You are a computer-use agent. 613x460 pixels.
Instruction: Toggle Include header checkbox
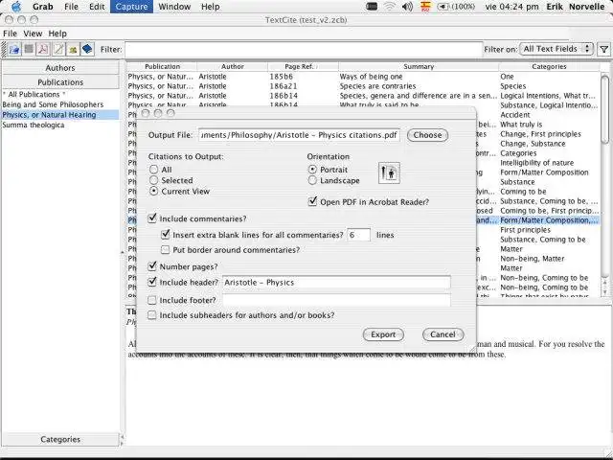pyautogui.click(x=152, y=282)
